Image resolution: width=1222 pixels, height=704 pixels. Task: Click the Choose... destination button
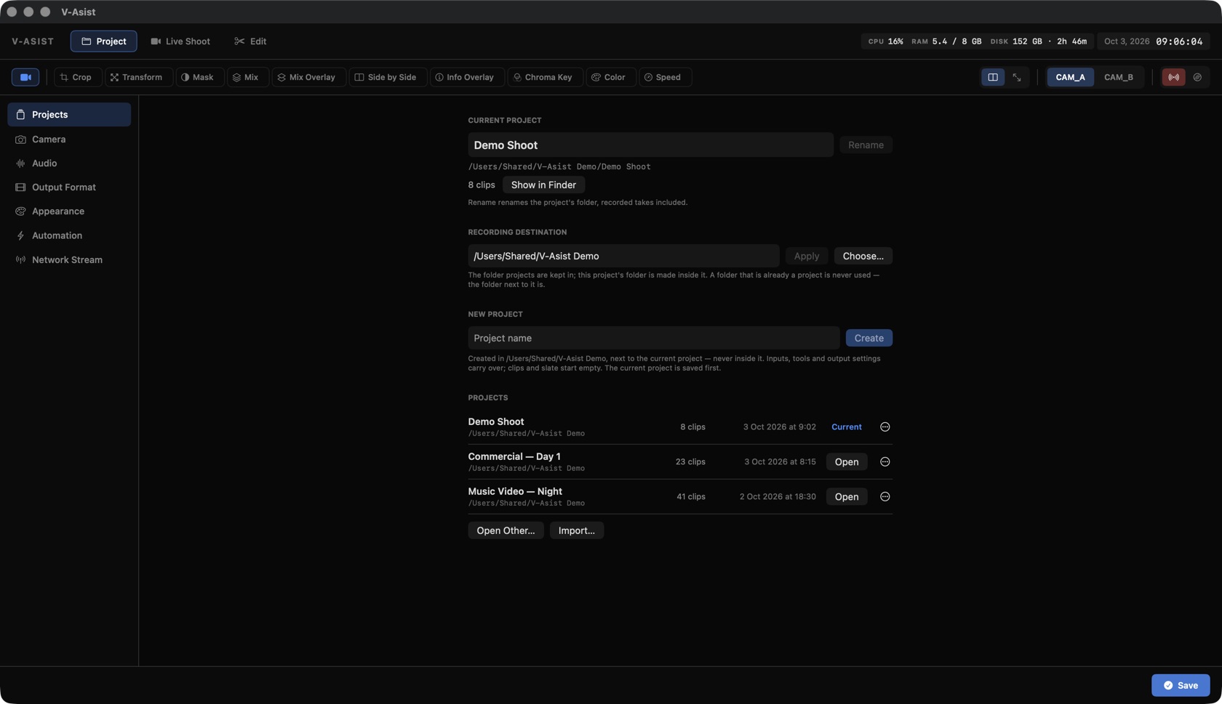click(863, 256)
